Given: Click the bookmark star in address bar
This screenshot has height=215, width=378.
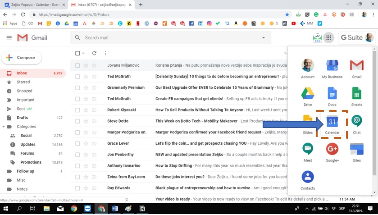Looking at the screenshot, I should pos(287,14).
